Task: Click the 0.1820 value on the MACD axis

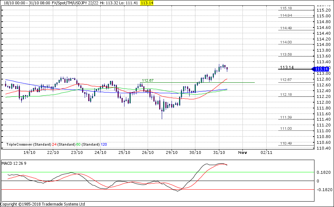Action: click(x=324, y=172)
